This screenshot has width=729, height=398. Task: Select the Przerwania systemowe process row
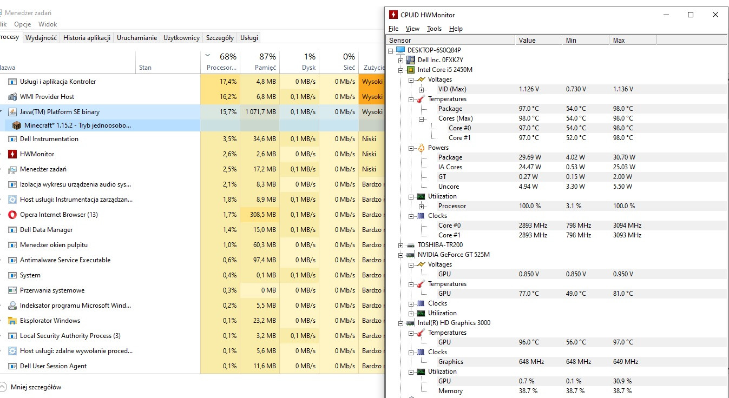pyautogui.click(x=192, y=290)
